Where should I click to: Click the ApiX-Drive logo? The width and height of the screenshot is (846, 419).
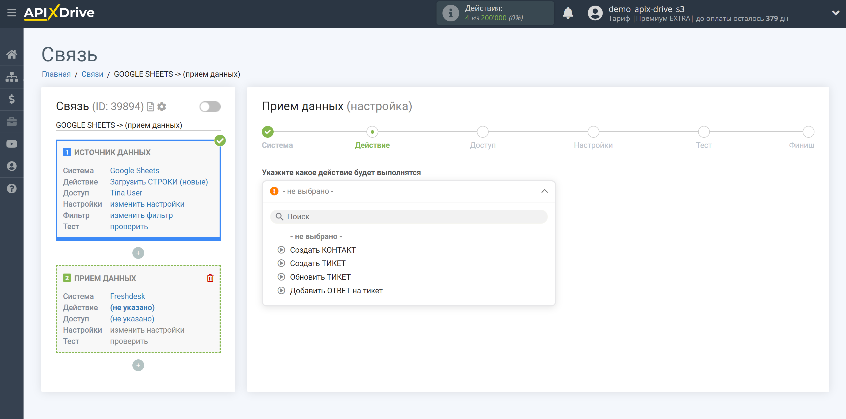click(x=59, y=13)
